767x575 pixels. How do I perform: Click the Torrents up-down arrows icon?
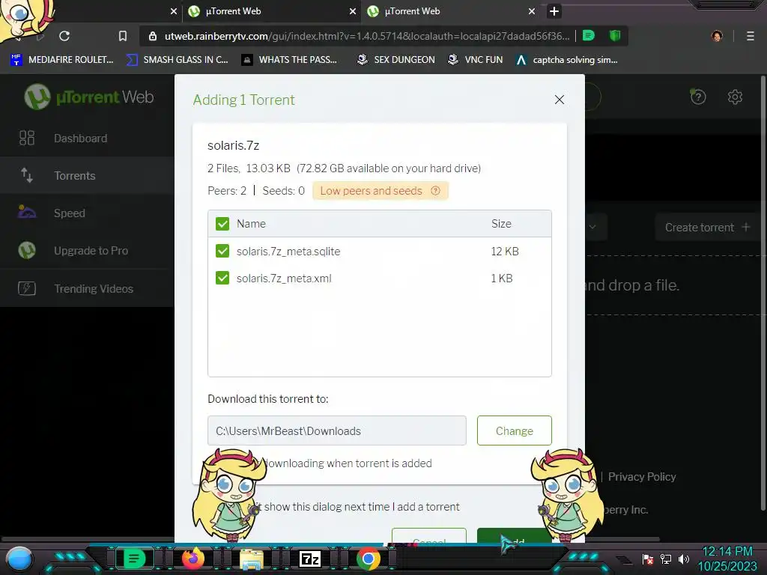[x=27, y=175]
